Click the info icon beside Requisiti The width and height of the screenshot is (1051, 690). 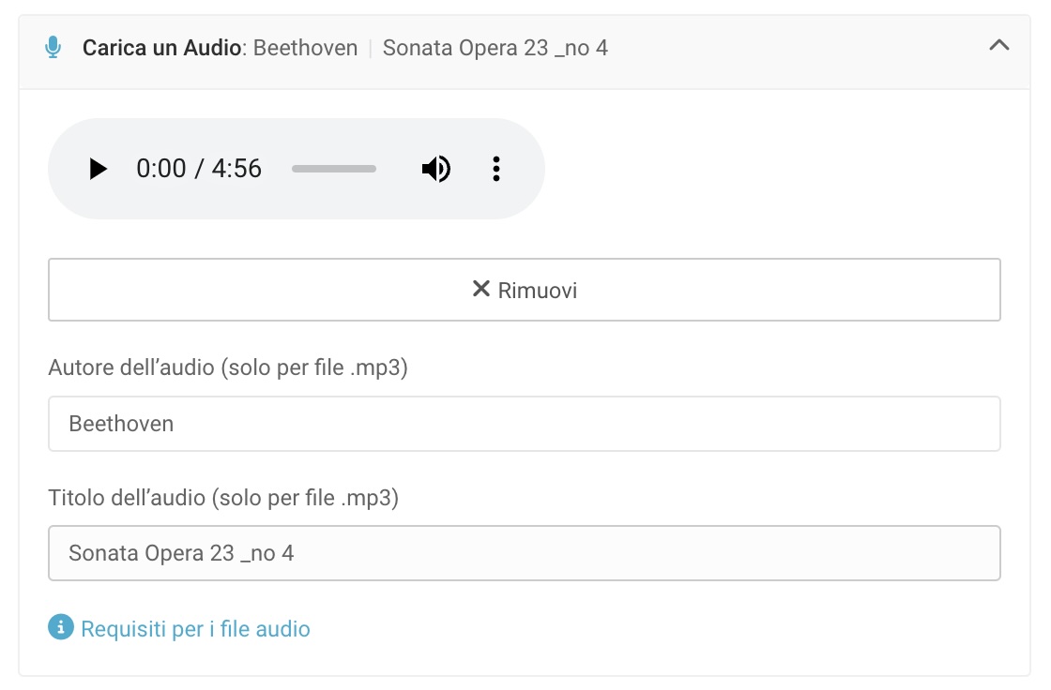tap(60, 627)
